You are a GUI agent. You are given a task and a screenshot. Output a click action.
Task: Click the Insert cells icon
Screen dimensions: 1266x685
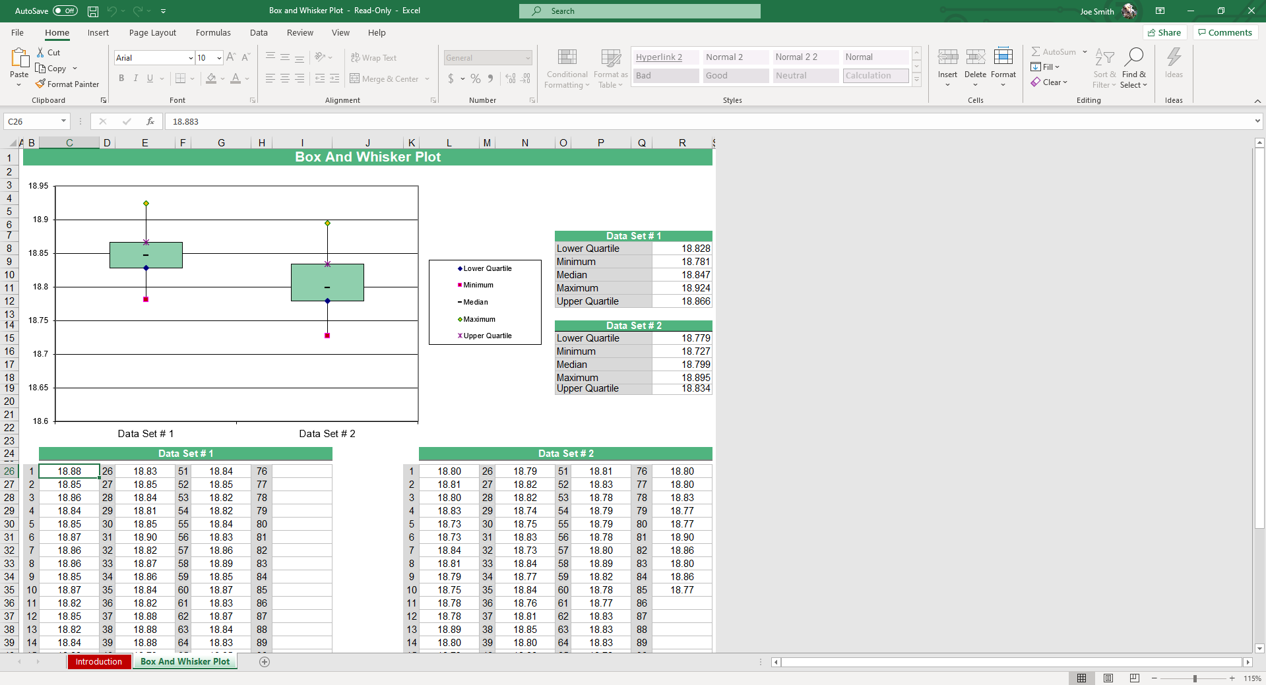point(947,57)
